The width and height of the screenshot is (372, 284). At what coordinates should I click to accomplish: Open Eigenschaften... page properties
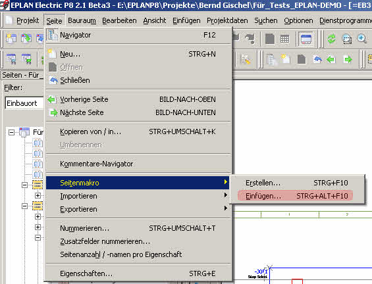[138, 274]
